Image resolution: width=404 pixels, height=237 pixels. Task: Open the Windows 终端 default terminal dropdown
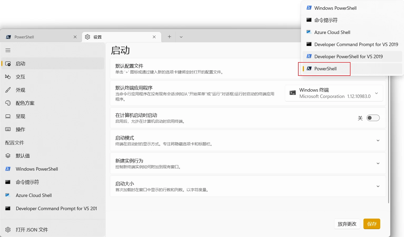click(x=334, y=93)
